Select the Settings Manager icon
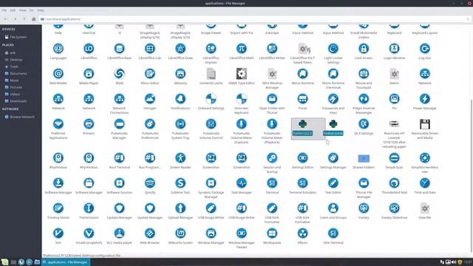Viewport: 473px width, 266px height. 333,157
